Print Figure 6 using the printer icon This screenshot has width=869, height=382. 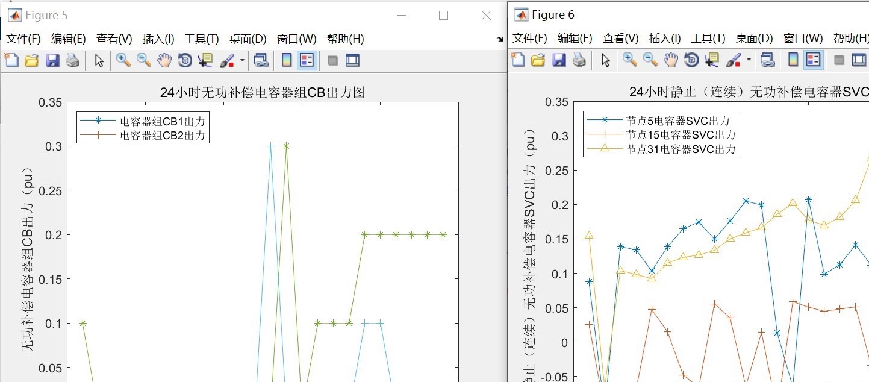tap(579, 60)
